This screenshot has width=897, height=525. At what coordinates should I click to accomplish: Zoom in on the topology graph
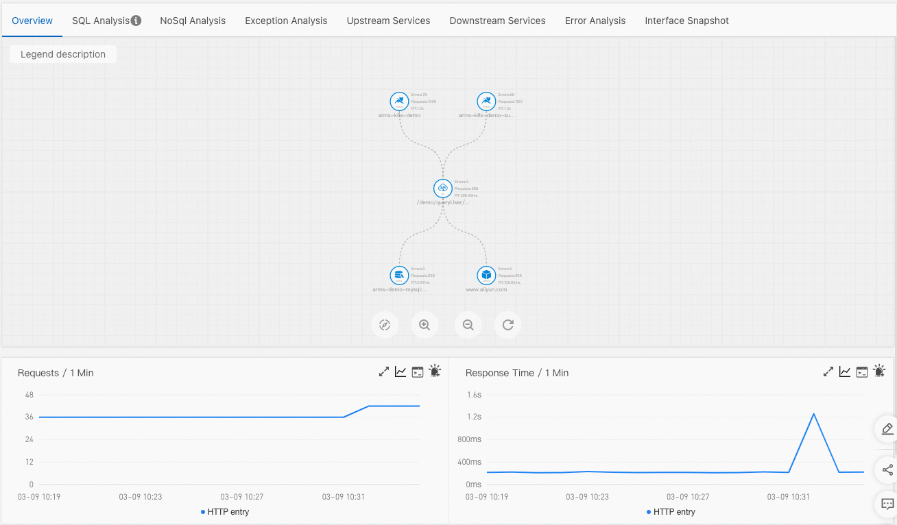point(424,325)
